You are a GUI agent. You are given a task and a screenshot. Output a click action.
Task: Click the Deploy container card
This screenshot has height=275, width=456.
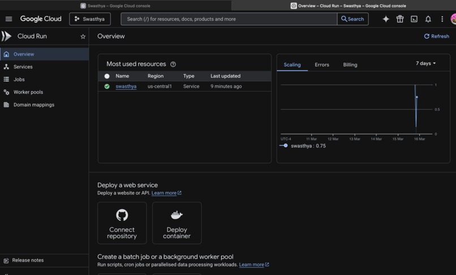point(177,223)
